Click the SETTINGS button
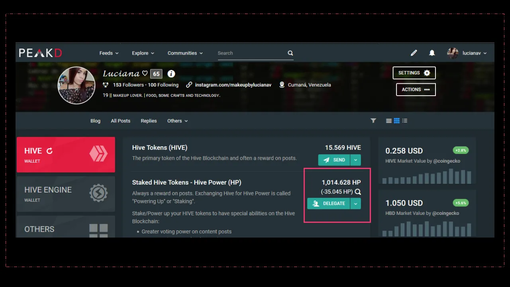 [414, 73]
